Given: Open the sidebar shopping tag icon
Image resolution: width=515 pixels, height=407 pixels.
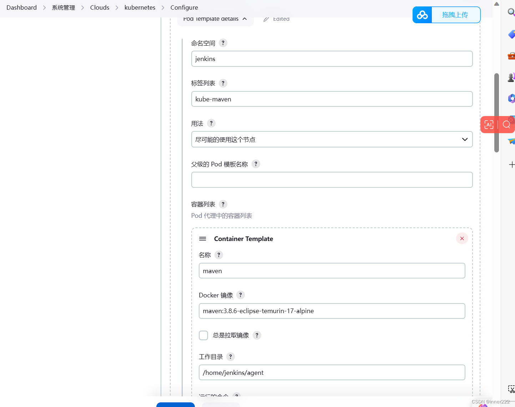Looking at the screenshot, I should 511,34.
